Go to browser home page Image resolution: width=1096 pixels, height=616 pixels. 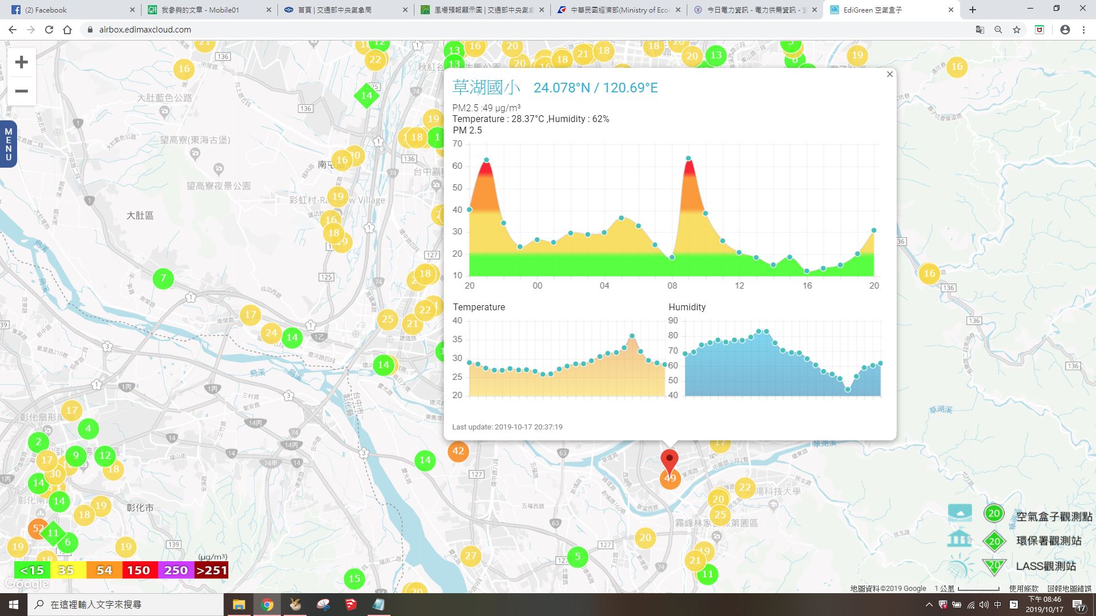(x=67, y=30)
